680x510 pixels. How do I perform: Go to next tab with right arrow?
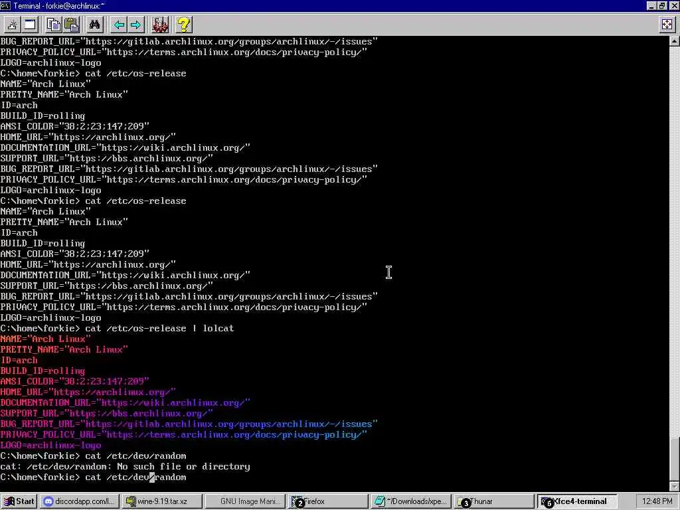pos(135,25)
